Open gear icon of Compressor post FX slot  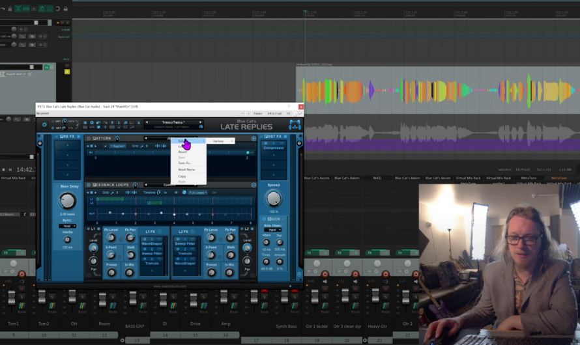(265, 143)
